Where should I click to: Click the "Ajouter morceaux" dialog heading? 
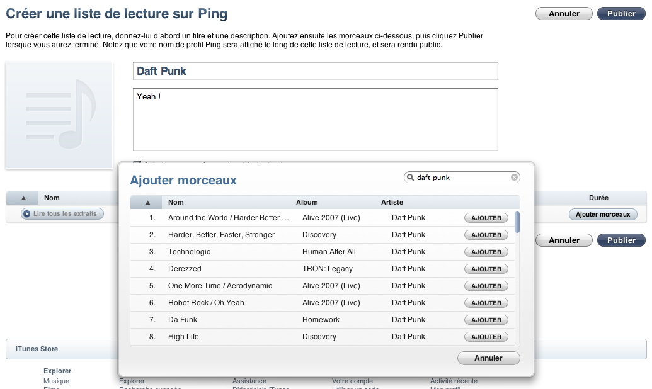(183, 181)
